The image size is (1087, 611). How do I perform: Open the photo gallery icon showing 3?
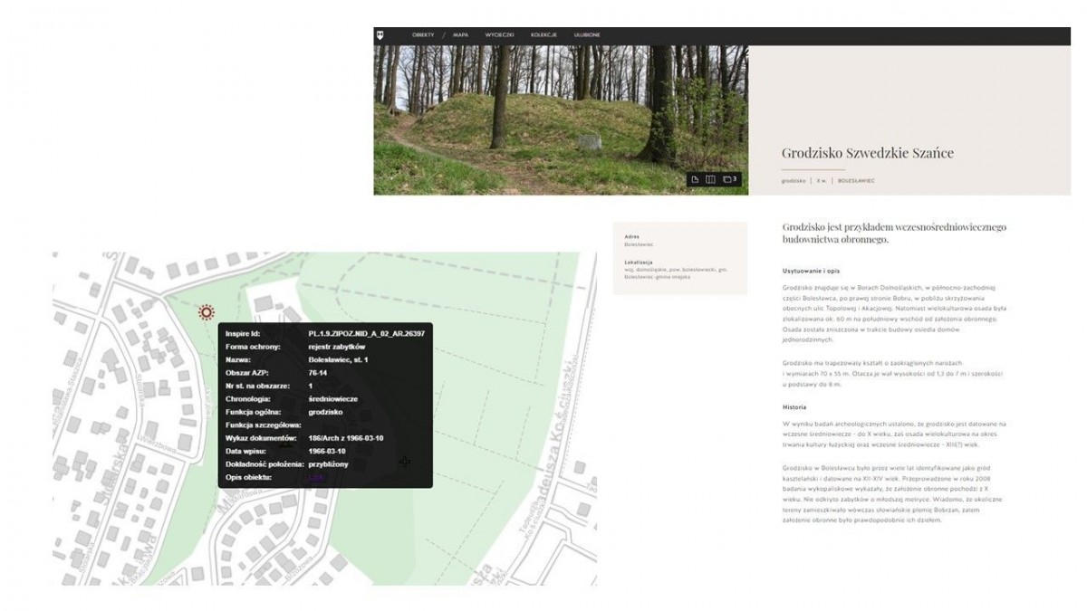(729, 179)
